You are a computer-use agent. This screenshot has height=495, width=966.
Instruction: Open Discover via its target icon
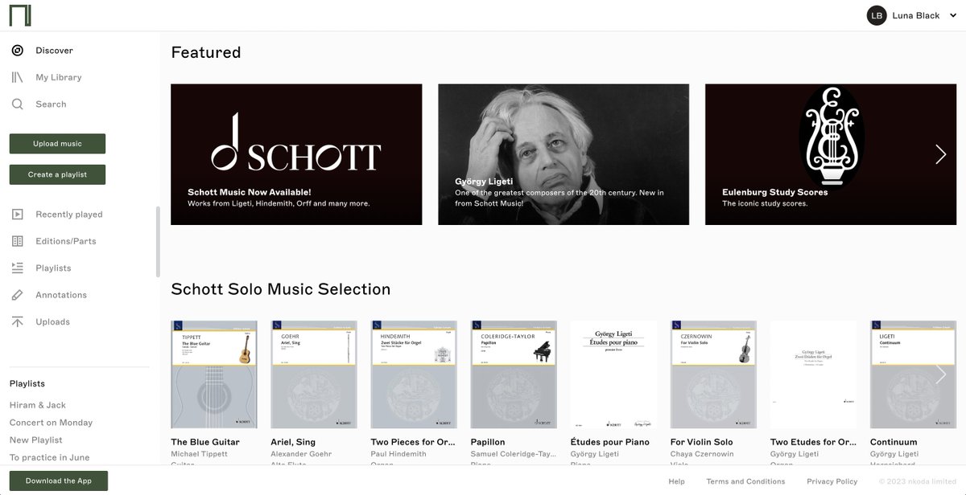pos(18,51)
